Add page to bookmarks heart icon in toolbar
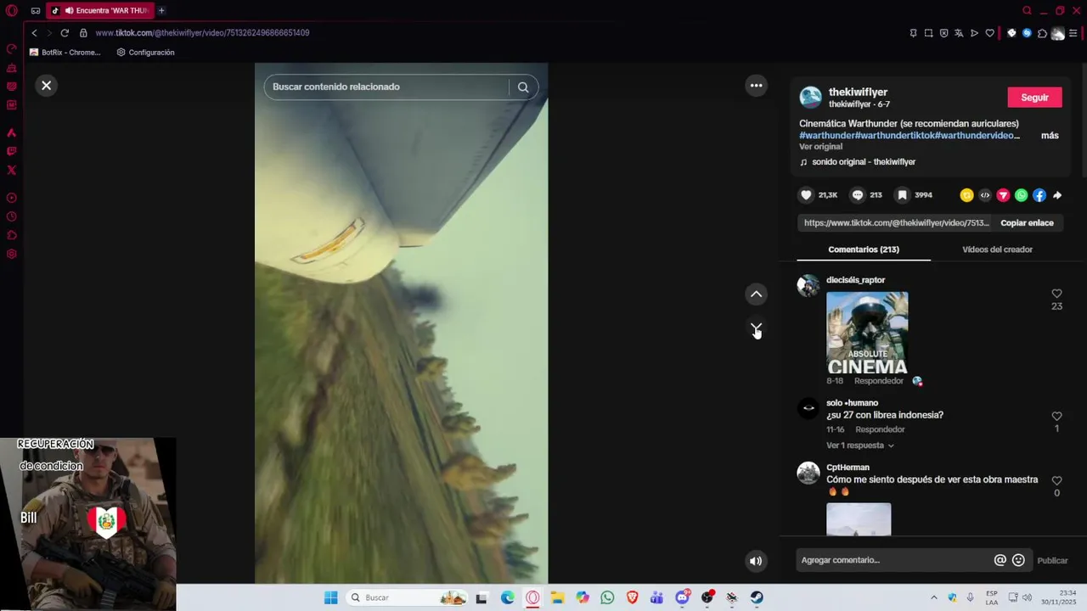The width and height of the screenshot is (1087, 611). click(x=989, y=33)
